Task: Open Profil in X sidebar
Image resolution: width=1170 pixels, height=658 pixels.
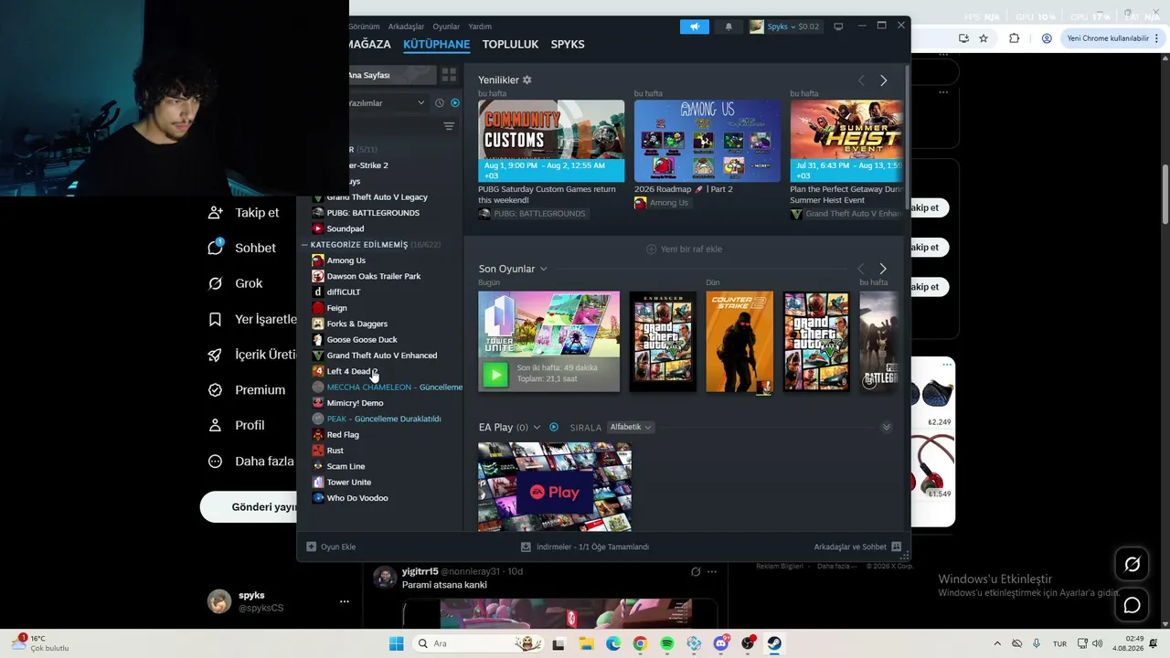Action: (x=237, y=426)
